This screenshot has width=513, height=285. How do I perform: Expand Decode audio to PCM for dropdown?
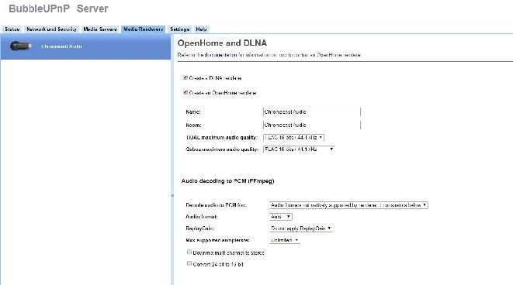(x=348, y=205)
